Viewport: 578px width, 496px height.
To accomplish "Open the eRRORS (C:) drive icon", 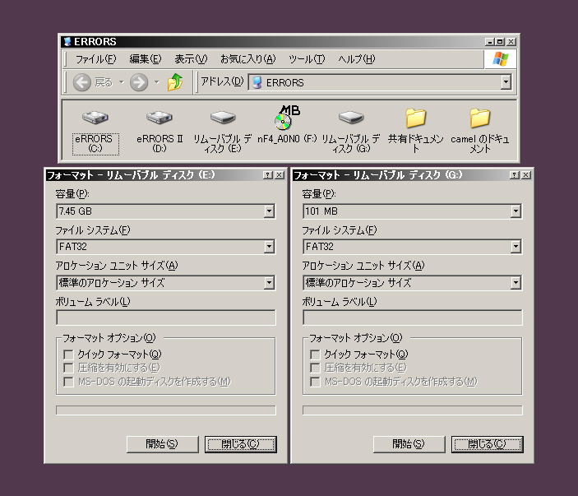I will pyautogui.click(x=95, y=118).
